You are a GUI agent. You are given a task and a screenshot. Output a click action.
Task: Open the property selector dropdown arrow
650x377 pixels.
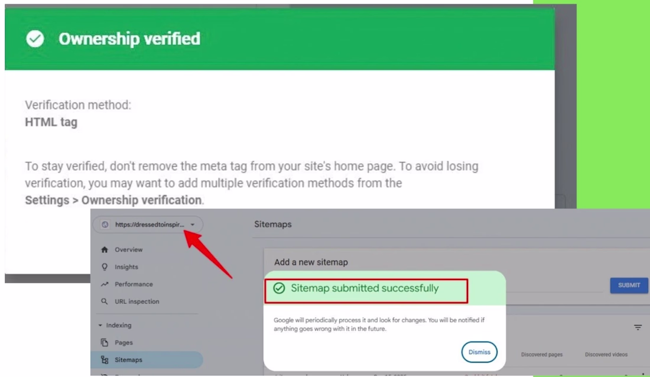tap(193, 225)
